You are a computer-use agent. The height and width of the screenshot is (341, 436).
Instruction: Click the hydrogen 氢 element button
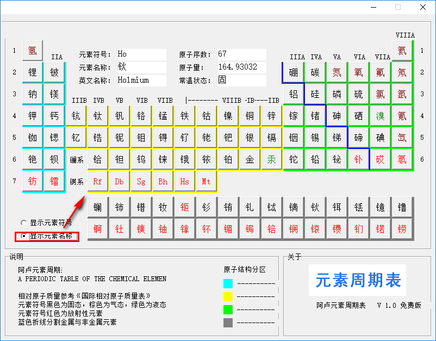pyautogui.click(x=33, y=51)
